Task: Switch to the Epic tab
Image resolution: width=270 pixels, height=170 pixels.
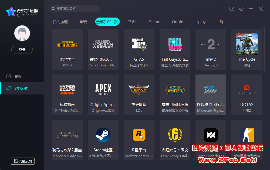Action: tap(224, 22)
